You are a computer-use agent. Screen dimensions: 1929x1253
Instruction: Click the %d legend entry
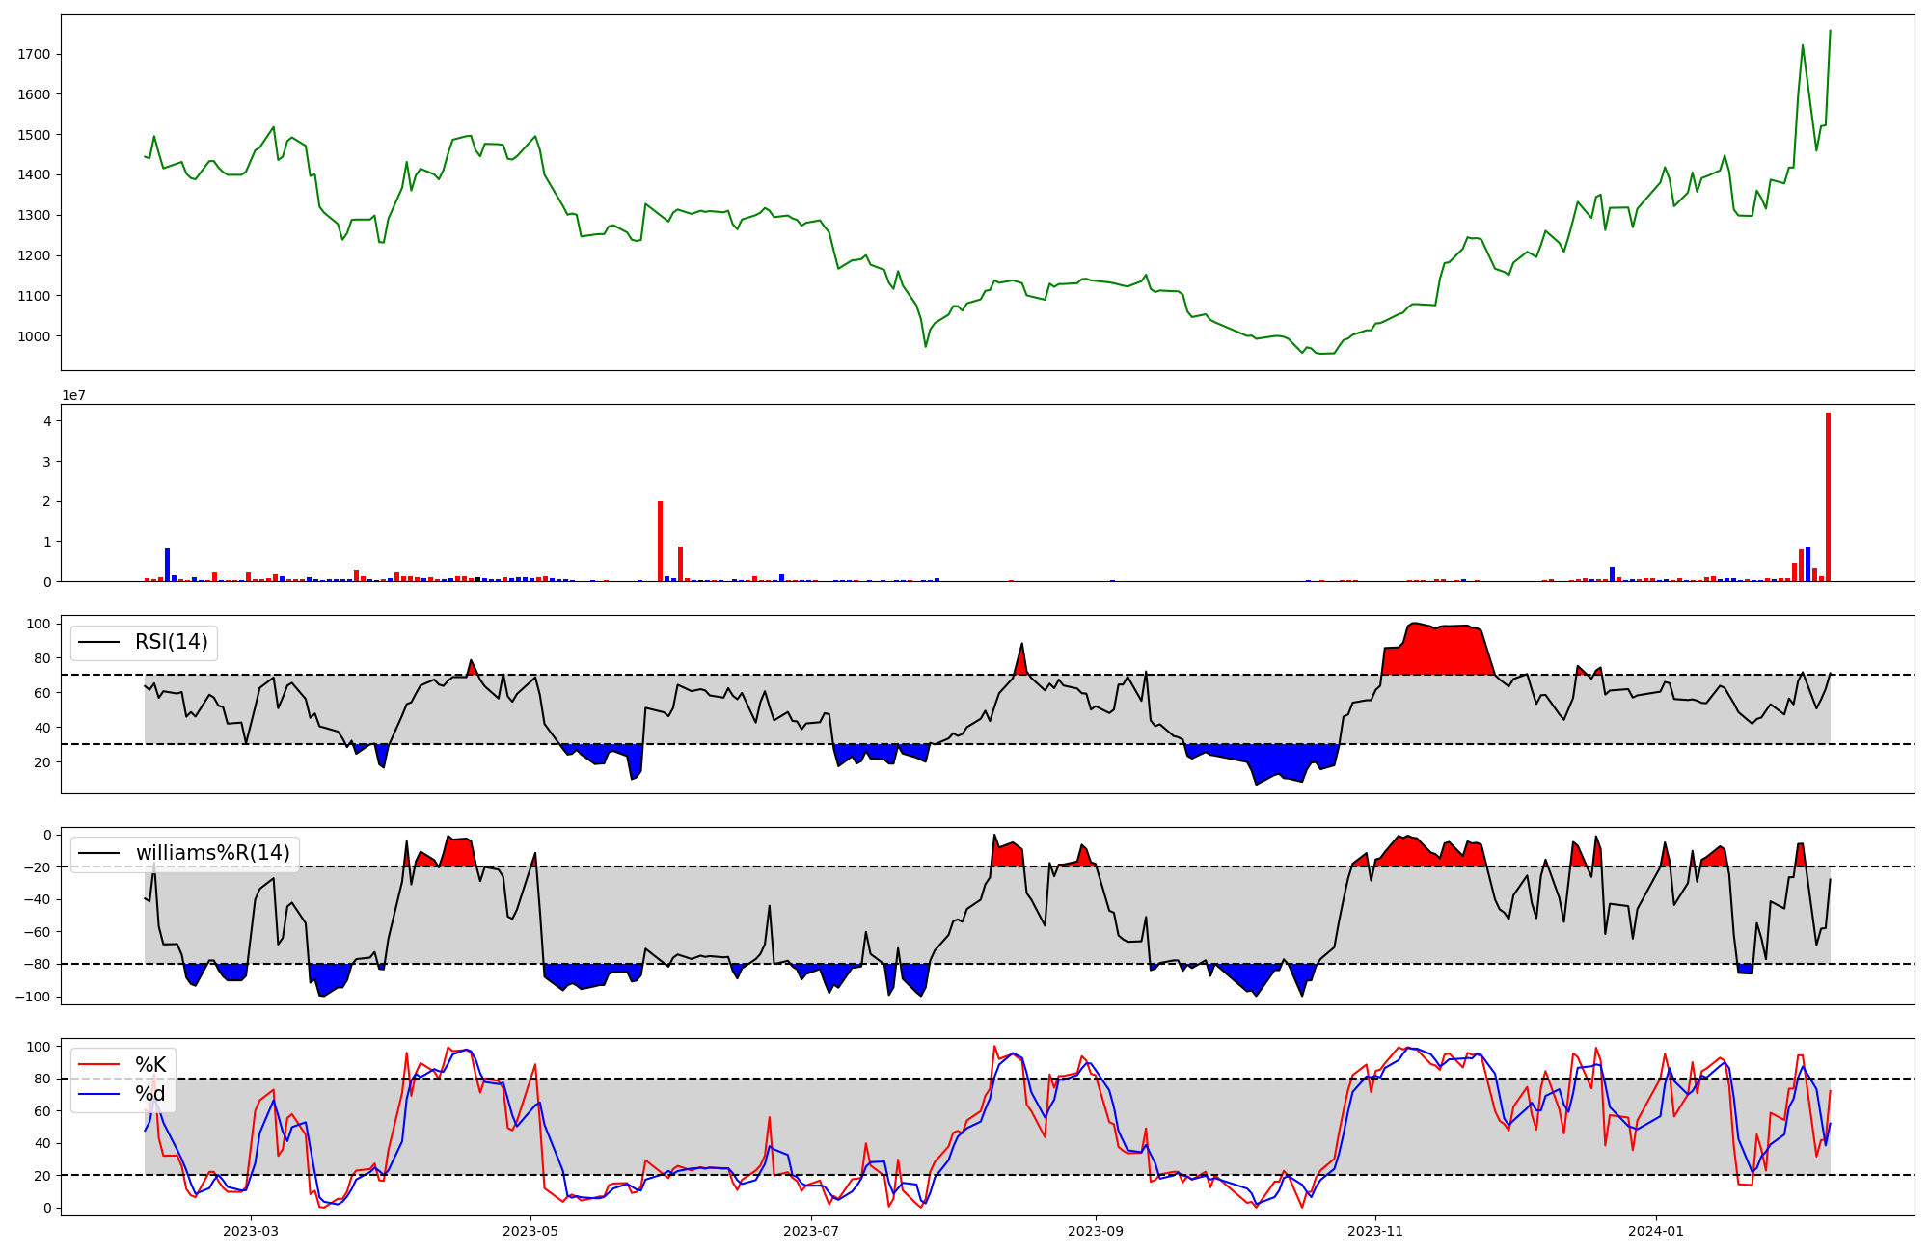(150, 1094)
